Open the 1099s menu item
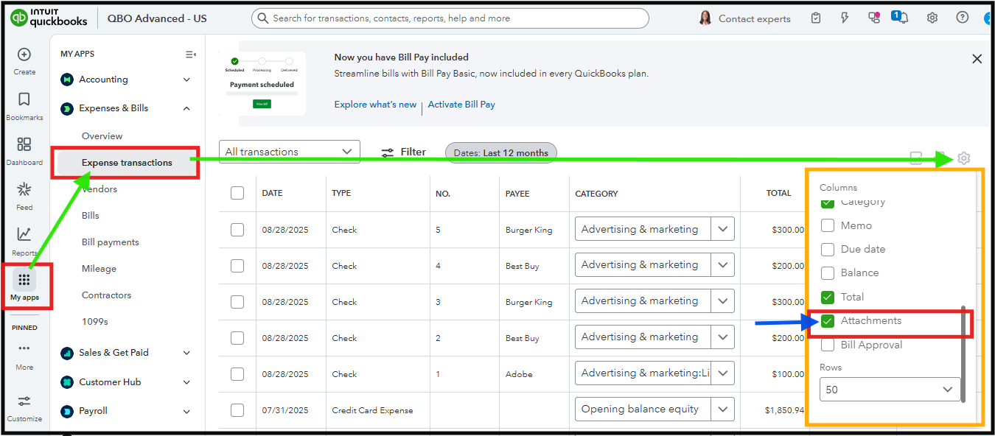This screenshot has height=436, width=995. click(x=95, y=322)
